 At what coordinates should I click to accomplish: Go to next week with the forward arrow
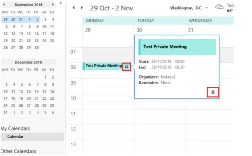[x=81, y=8]
